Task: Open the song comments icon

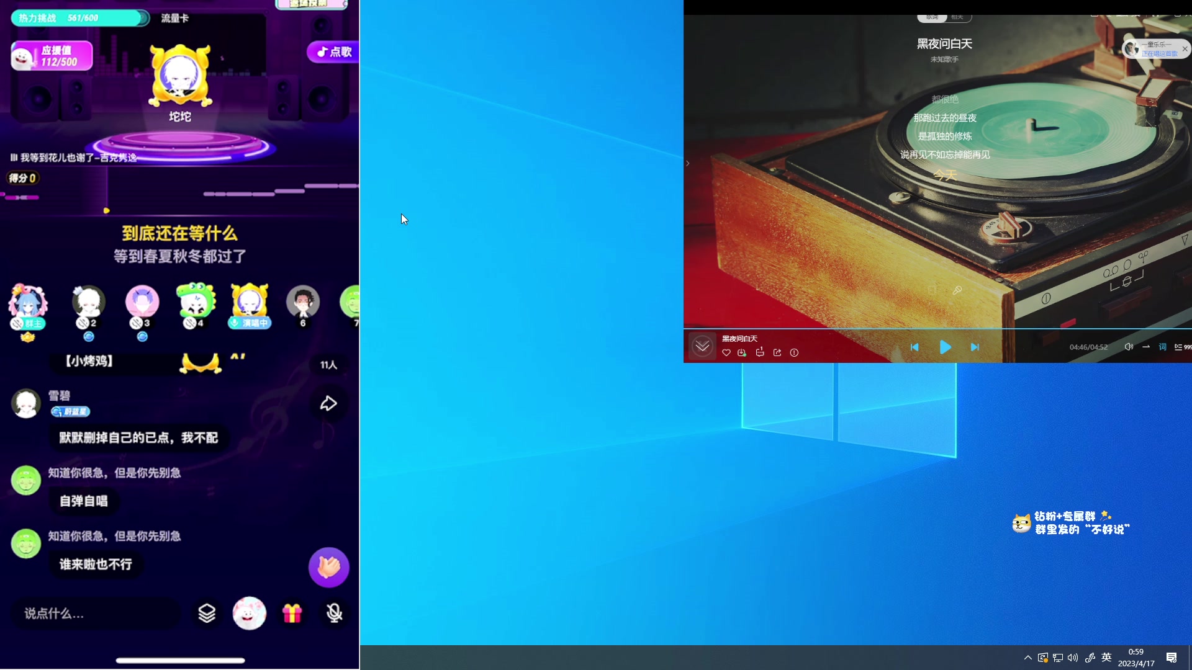Action: point(760,353)
